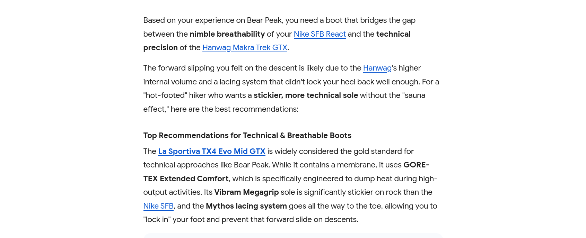Open the Nike SFB React link
586x238 pixels.
coord(320,34)
